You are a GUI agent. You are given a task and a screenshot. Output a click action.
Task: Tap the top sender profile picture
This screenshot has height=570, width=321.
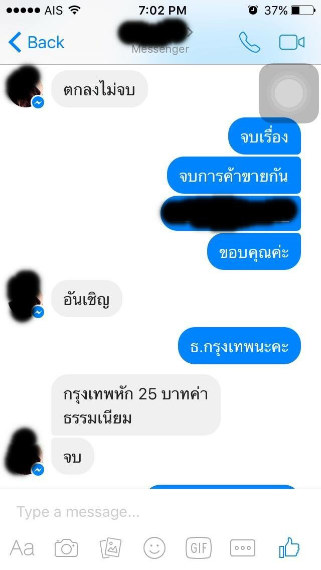(x=25, y=88)
